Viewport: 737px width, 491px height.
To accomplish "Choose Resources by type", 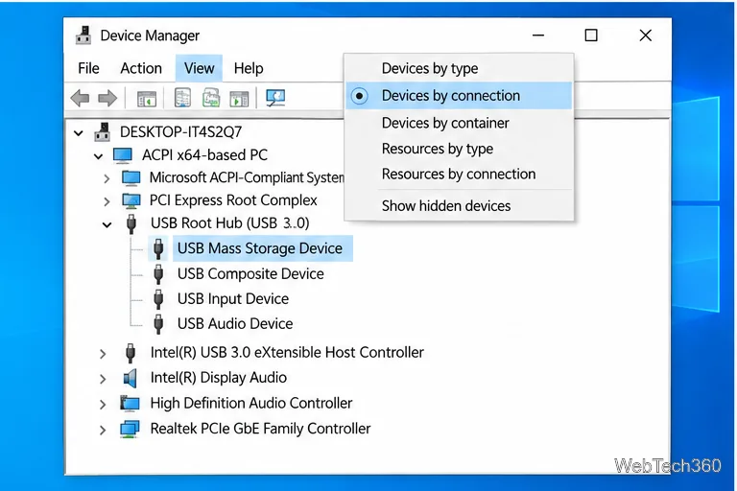I will 460,149.
